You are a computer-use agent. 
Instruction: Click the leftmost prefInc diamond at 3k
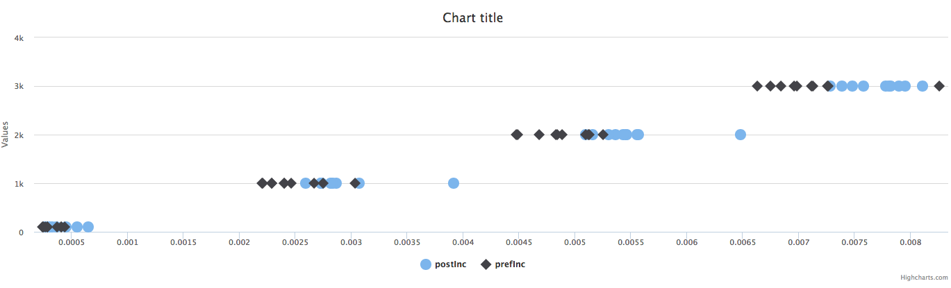click(x=757, y=86)
